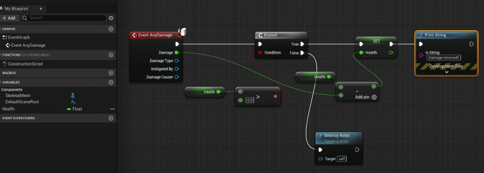Click the Damage output pin
Image resolution: width=484 pixels, height=173 pixels.
pyautogui.click(x=176, y=52)
